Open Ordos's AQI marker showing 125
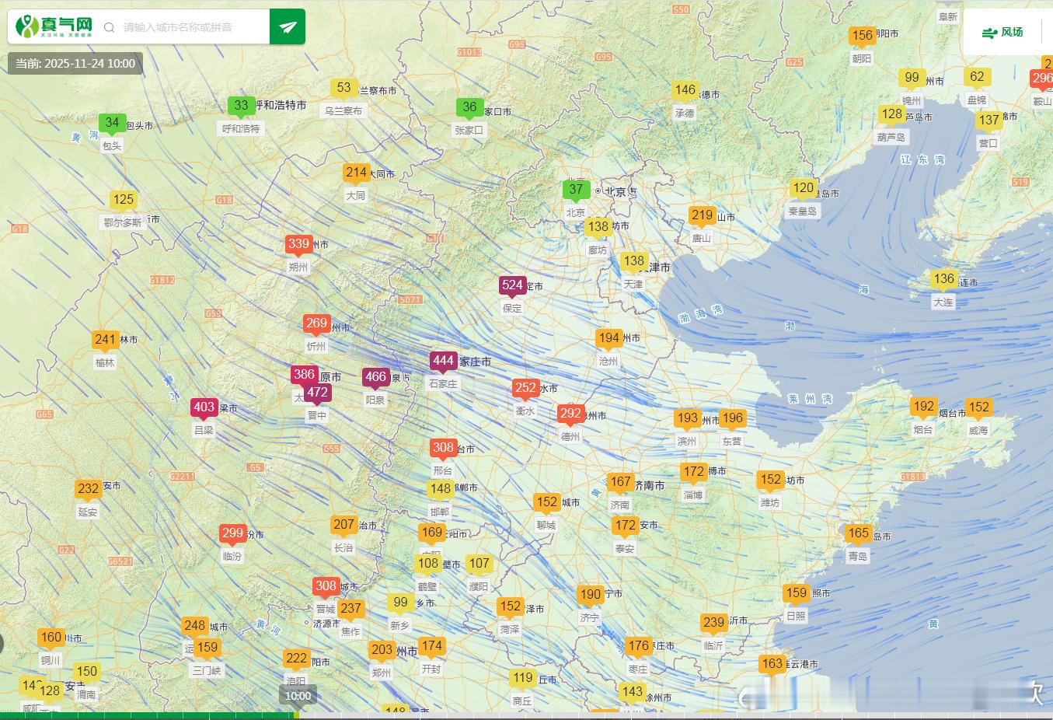Screen dimensions: 1053x720 [123, 201]
